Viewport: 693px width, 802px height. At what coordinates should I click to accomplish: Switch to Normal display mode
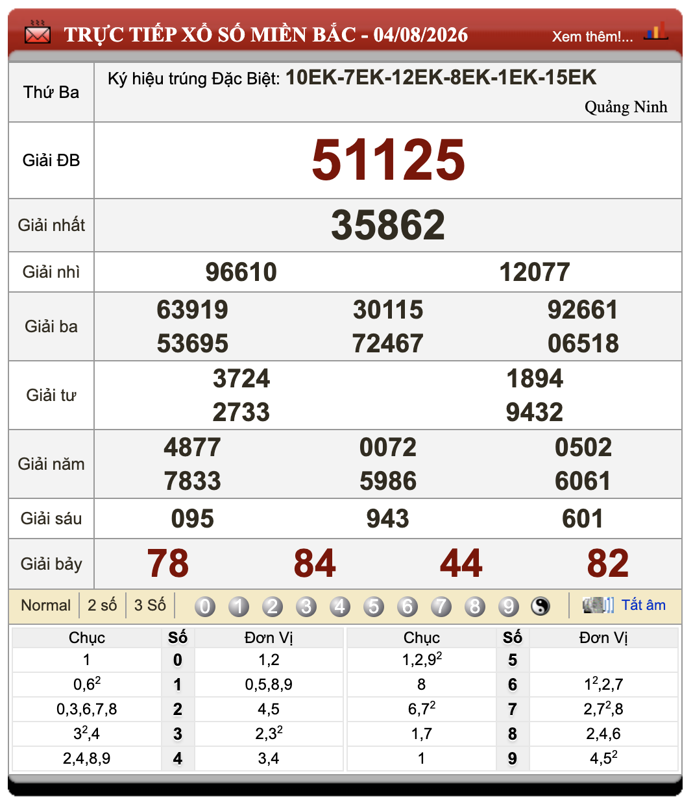pos(45,605)
